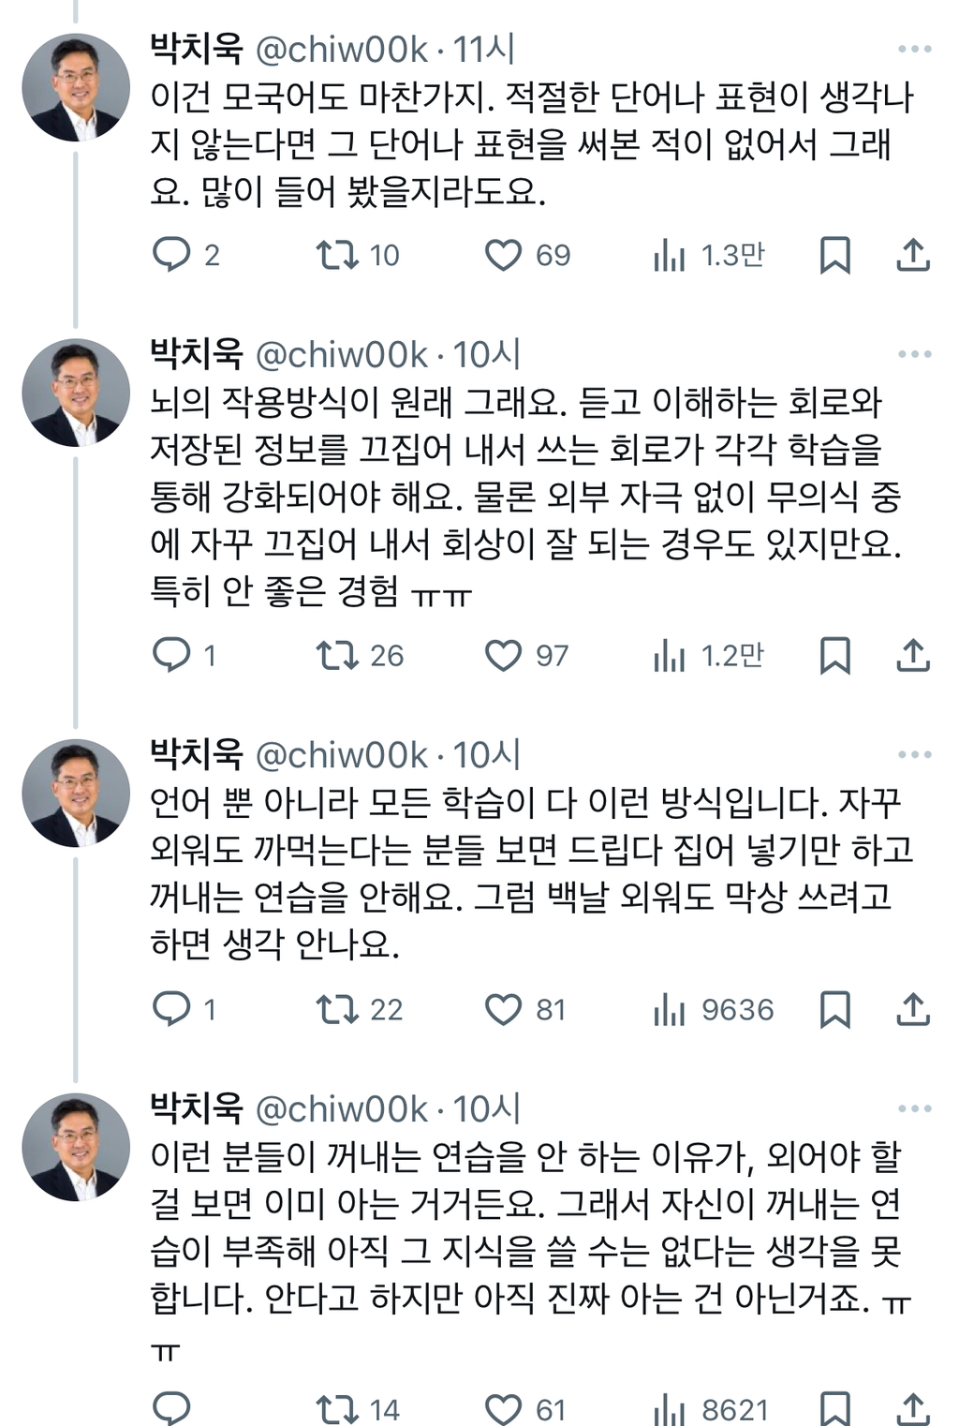Image resolution: width=959 pixels, height=1426 pixels.
Task: Open the @chiw00k handle on the last tweet
Action: click(x=341, y=1109)
